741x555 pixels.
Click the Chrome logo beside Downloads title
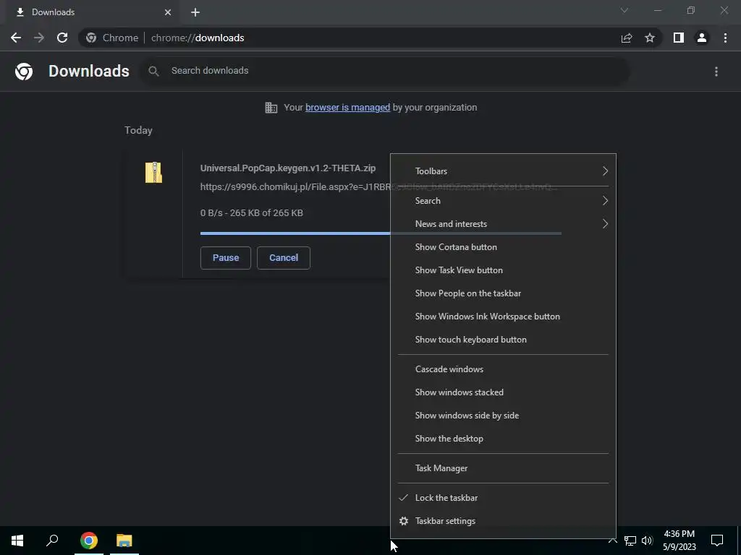[x=24, y=72]
